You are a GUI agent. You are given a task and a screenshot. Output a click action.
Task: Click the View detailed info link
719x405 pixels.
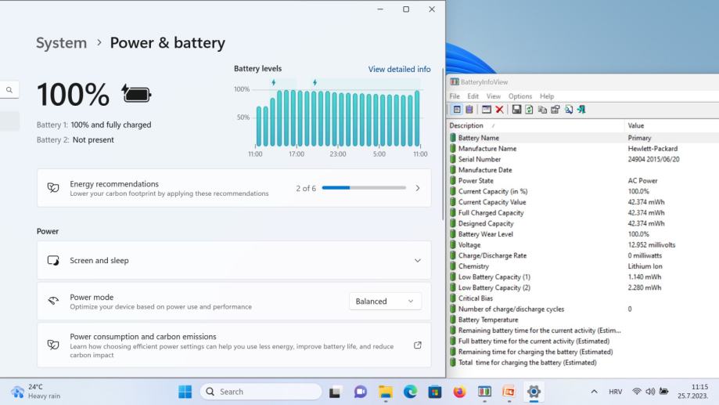[399, 69]
